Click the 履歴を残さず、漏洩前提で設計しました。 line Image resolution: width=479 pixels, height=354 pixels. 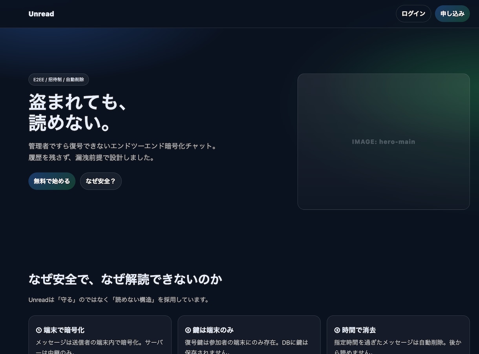click(x=91, y=158)
